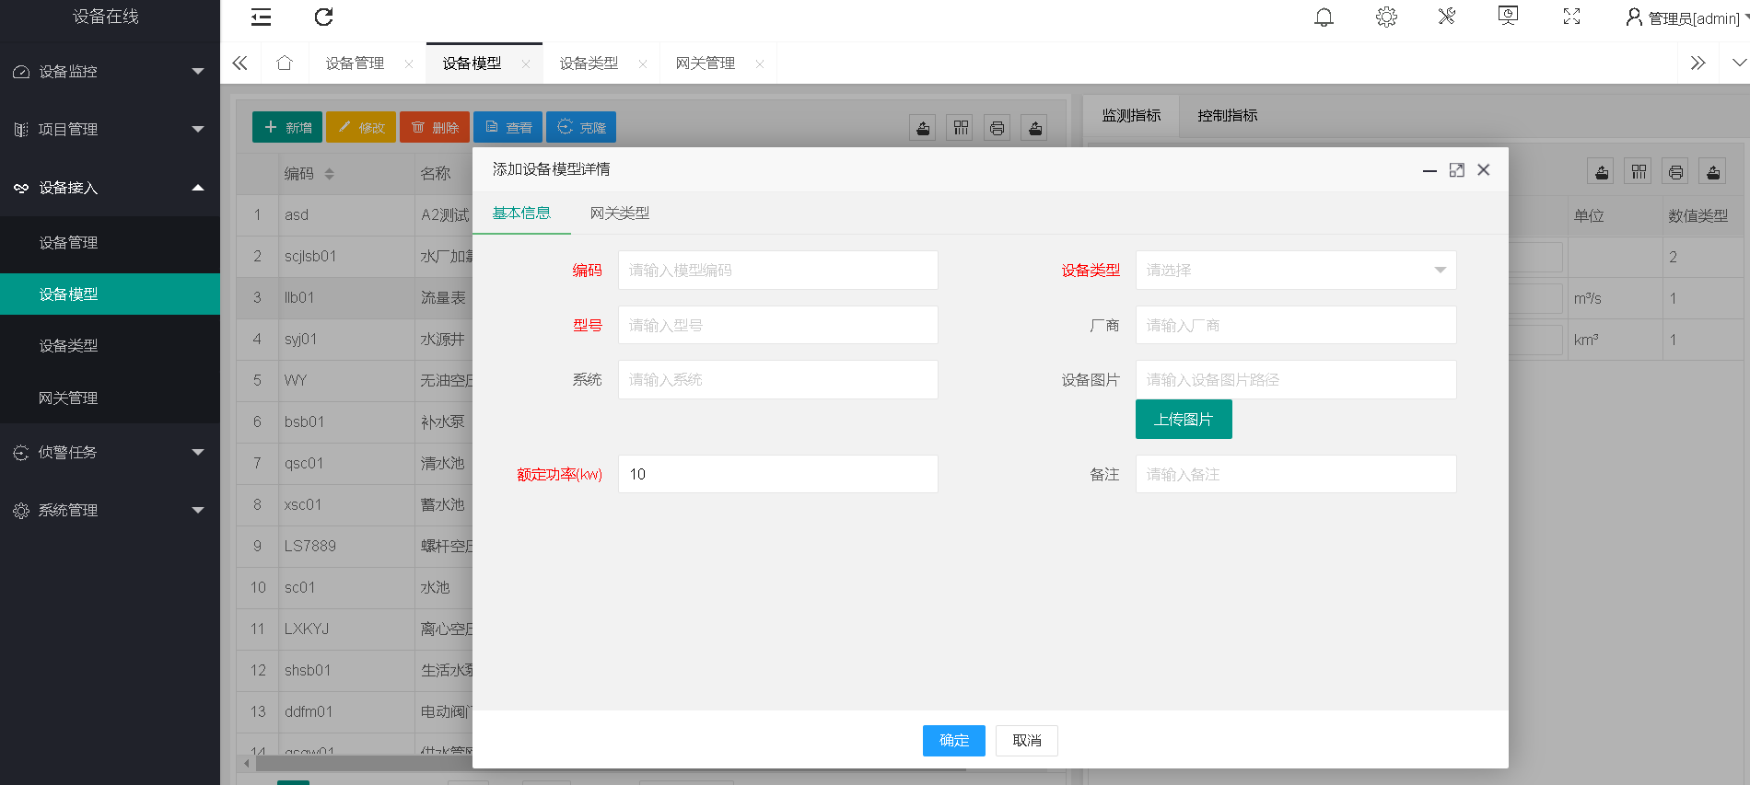Open the 设备类型 page tab
This screenshot has width=1750, height=785.
click(589, 63)
